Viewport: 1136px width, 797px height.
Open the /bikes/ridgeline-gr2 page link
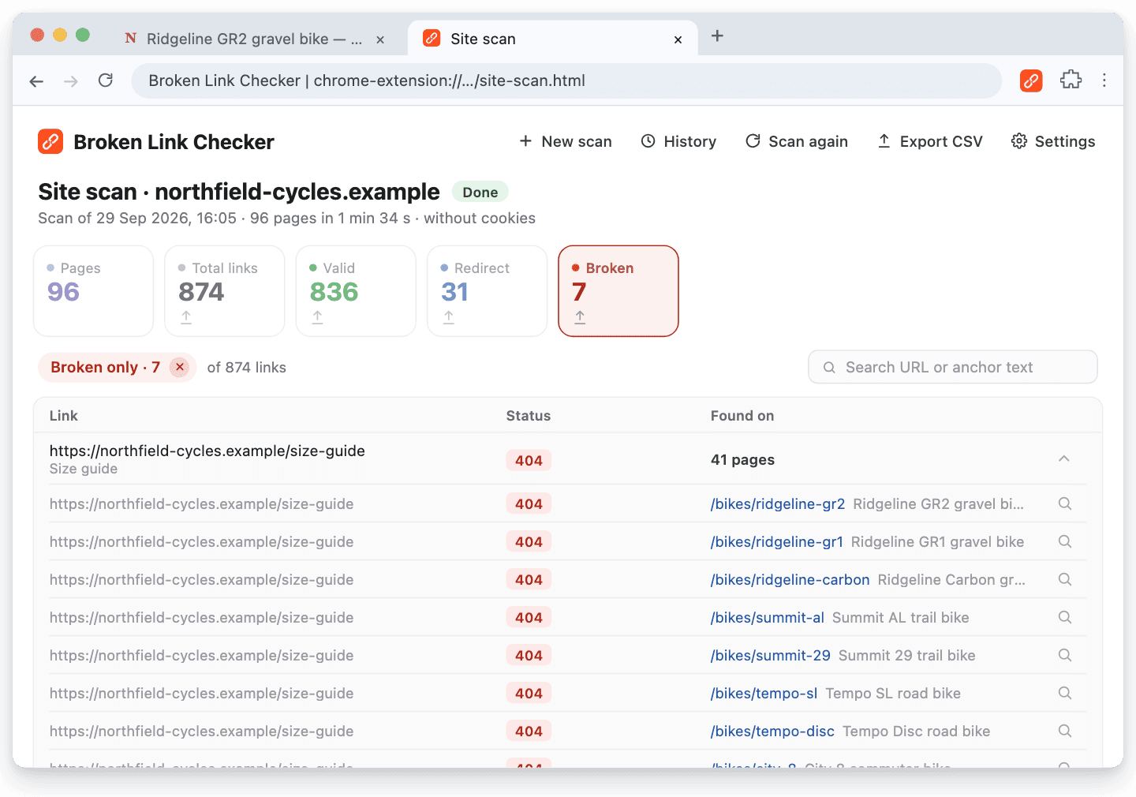coord(778,503)
